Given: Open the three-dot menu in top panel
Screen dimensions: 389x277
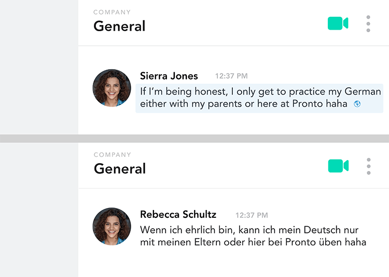Looking at the screenshot, I should pyautogui.click(x=368, y=23).
